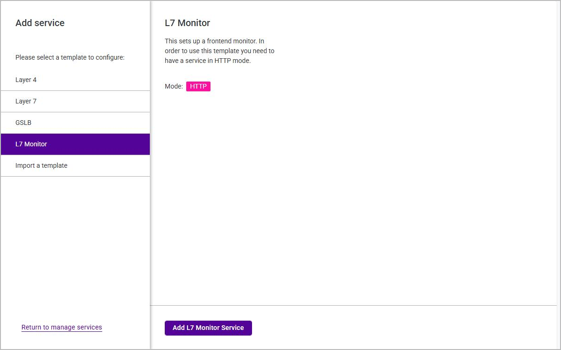Click the Add service heading

40,23
